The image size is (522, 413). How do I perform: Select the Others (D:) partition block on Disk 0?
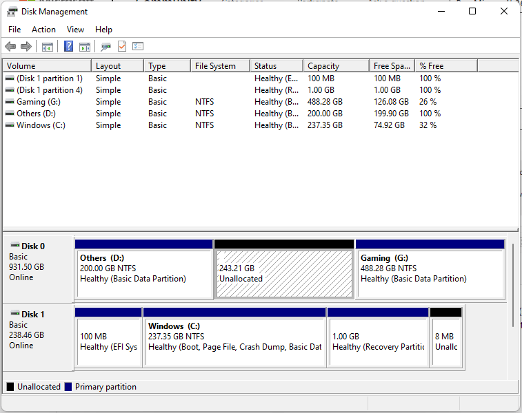144,269
